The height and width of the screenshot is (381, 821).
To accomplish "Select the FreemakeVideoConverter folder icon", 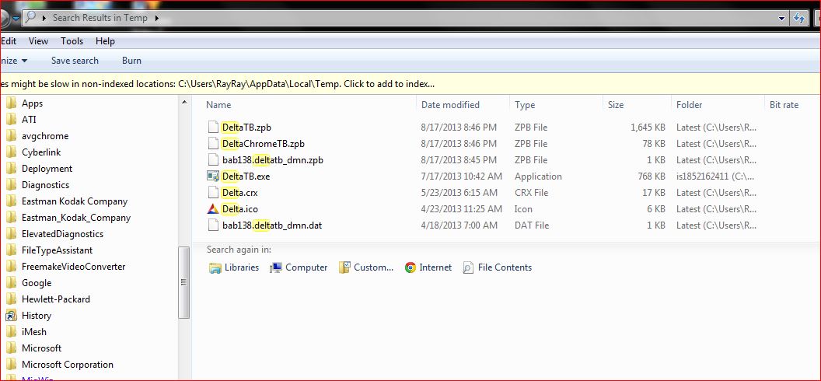I will [x=11, y=267].
